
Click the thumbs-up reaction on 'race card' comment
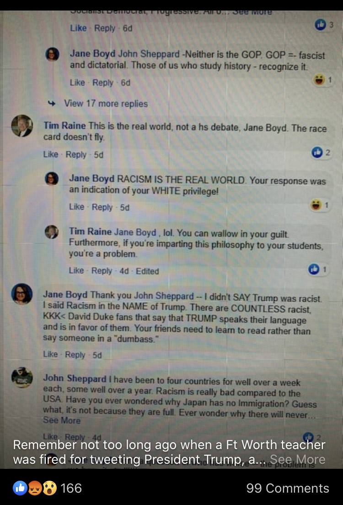point(317,152)
